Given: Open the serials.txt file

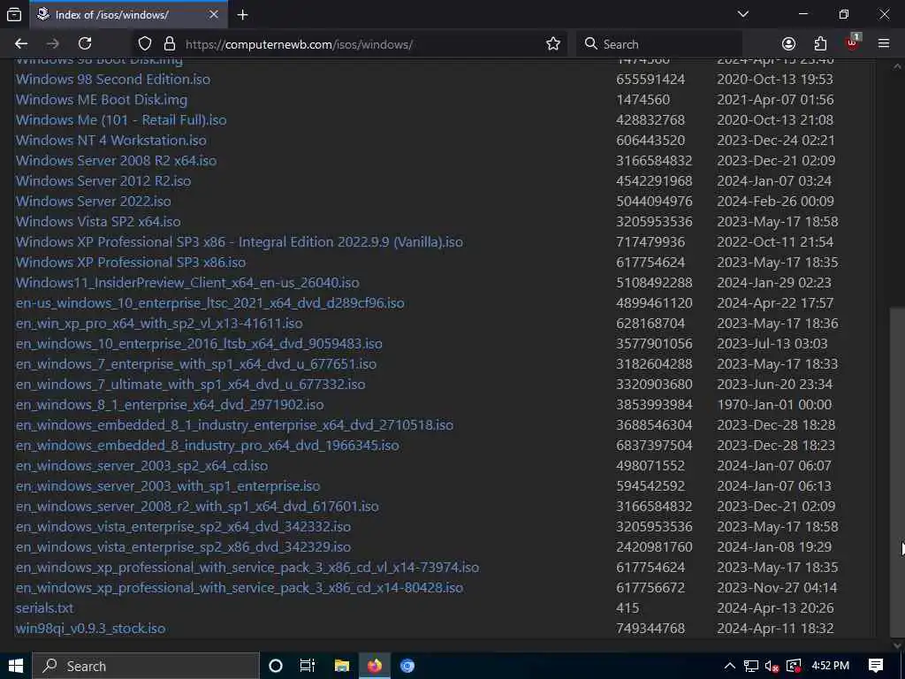Looking at the screenshot, I should [44, 608].
